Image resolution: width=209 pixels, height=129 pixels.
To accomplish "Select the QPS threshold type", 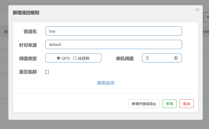I will (x=59, y=58).
